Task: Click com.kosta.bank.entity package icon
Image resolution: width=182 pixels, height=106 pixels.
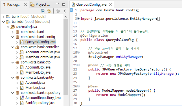Action: pos(17,78)
